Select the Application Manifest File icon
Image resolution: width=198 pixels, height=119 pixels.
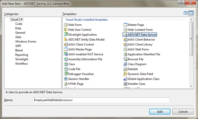pos(125,54)
